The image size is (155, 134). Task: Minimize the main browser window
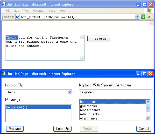[x=138, y=4]
